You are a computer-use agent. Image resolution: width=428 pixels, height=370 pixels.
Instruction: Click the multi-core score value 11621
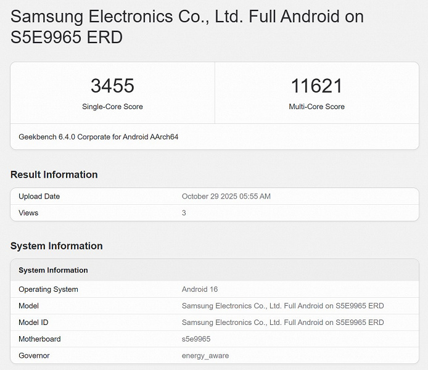(316, 86)
